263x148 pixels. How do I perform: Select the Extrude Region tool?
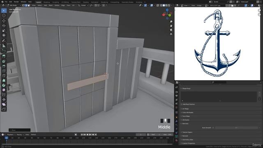(4, 56)
